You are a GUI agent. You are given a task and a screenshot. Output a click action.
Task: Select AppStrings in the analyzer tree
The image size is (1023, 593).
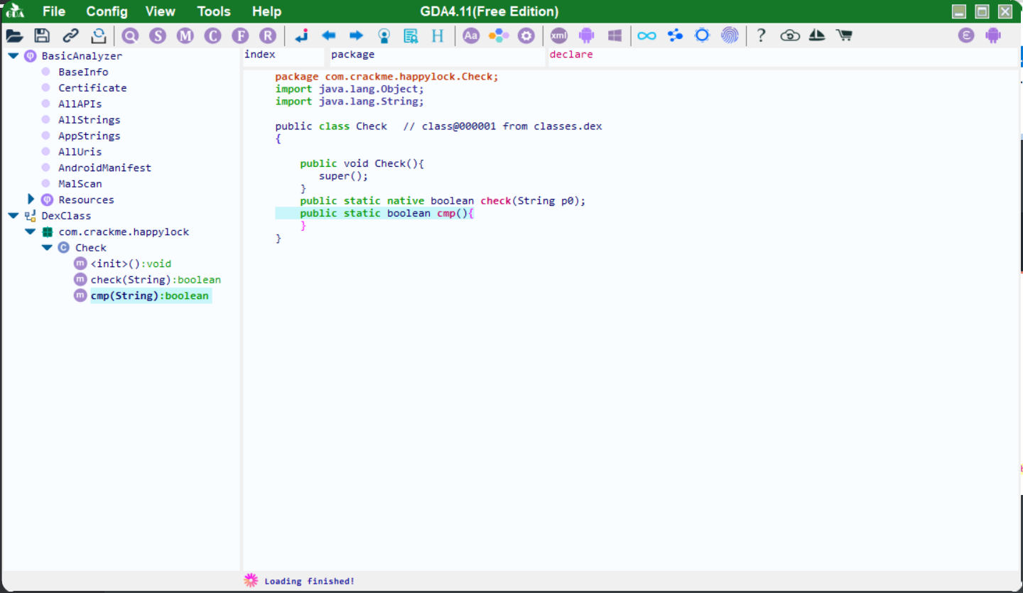click(x=90, y=136)
